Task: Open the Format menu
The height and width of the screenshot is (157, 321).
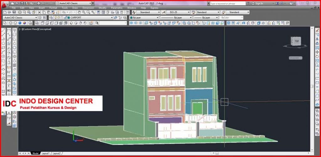Action: point(53,8)
